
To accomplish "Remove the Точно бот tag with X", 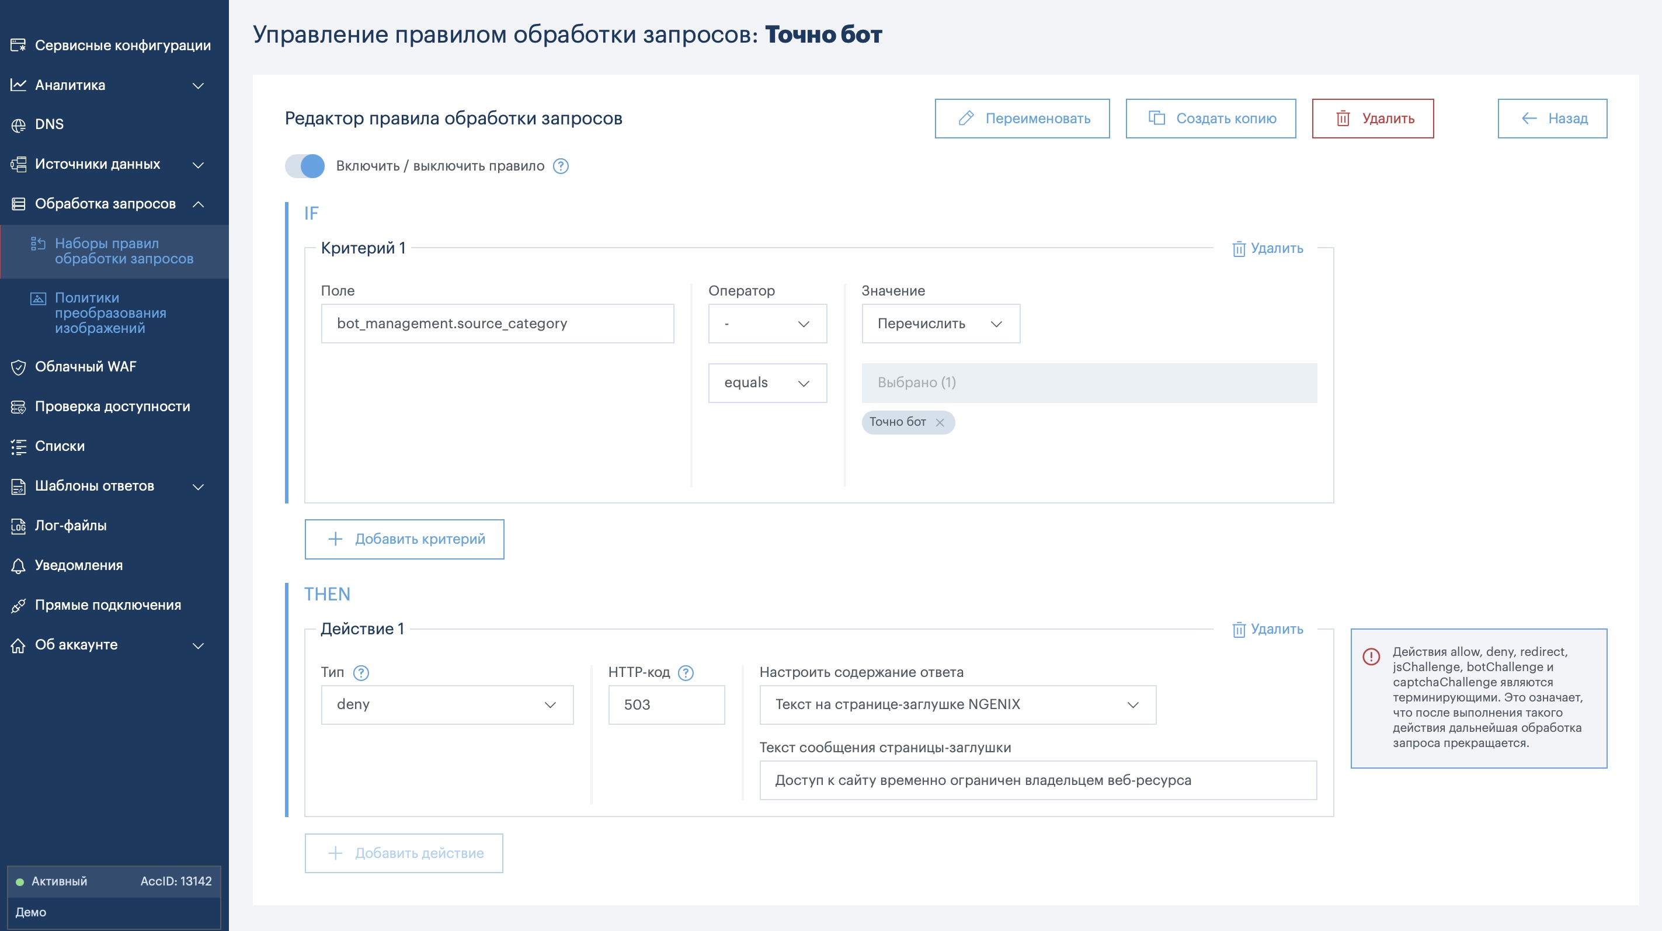I will click(x=940, y=423).
